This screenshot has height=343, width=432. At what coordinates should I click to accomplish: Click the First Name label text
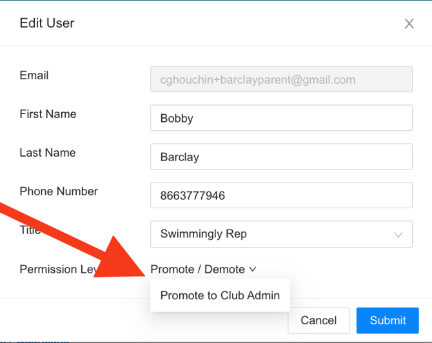(48, 114)
